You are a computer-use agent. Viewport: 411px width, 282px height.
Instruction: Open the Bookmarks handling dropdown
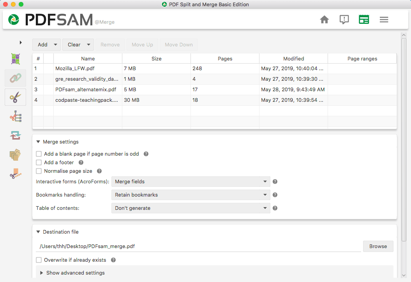191,195
